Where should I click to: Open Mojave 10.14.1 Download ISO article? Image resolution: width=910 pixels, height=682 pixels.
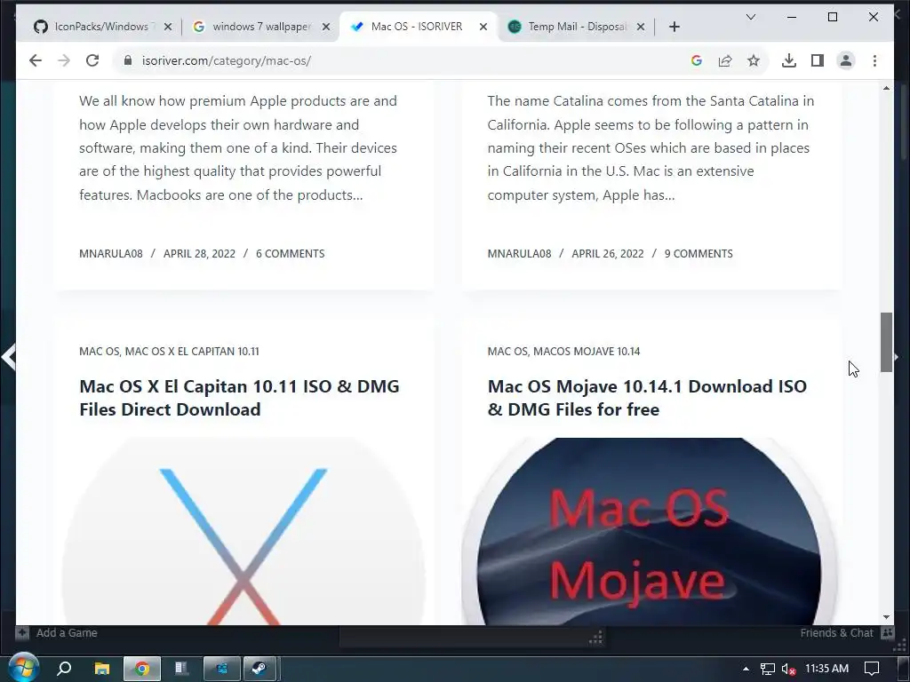[647, 398]
